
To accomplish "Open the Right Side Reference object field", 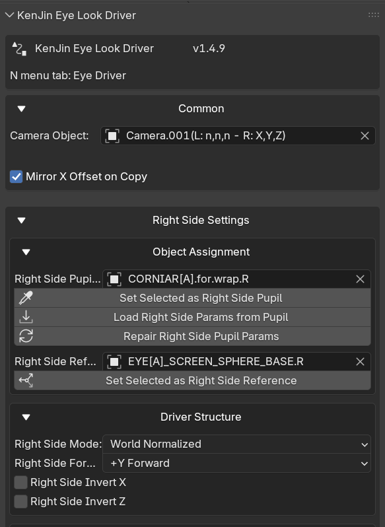I will [236, 362].
